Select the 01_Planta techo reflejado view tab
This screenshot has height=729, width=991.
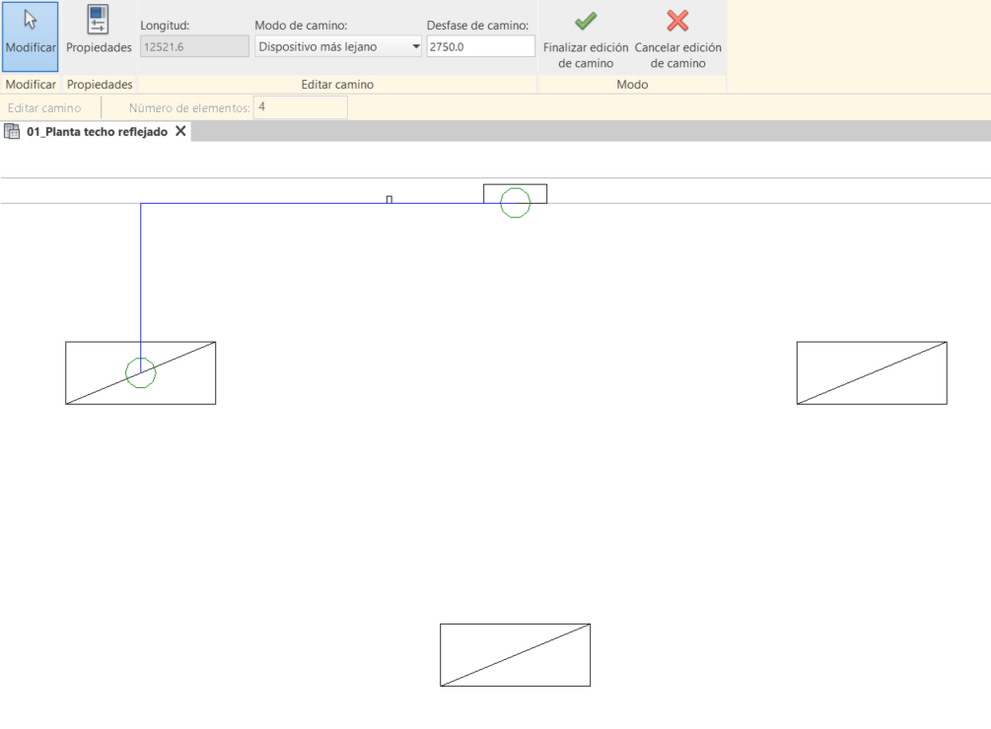[x=96, y=131]
